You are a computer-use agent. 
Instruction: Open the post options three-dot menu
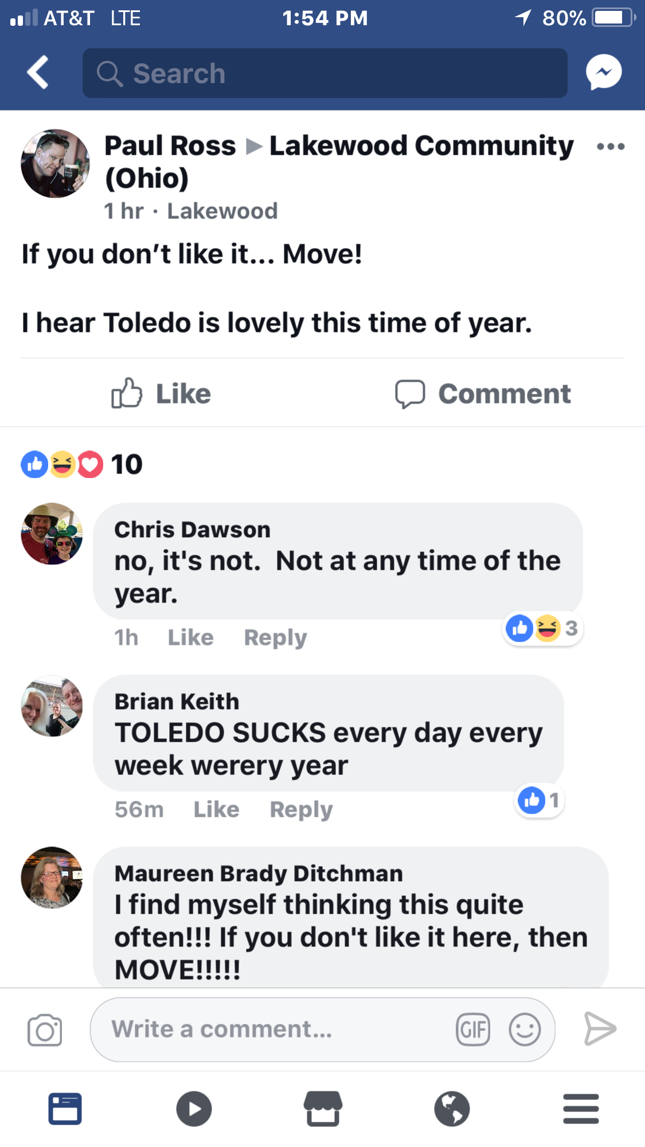[x=610, y=147]
